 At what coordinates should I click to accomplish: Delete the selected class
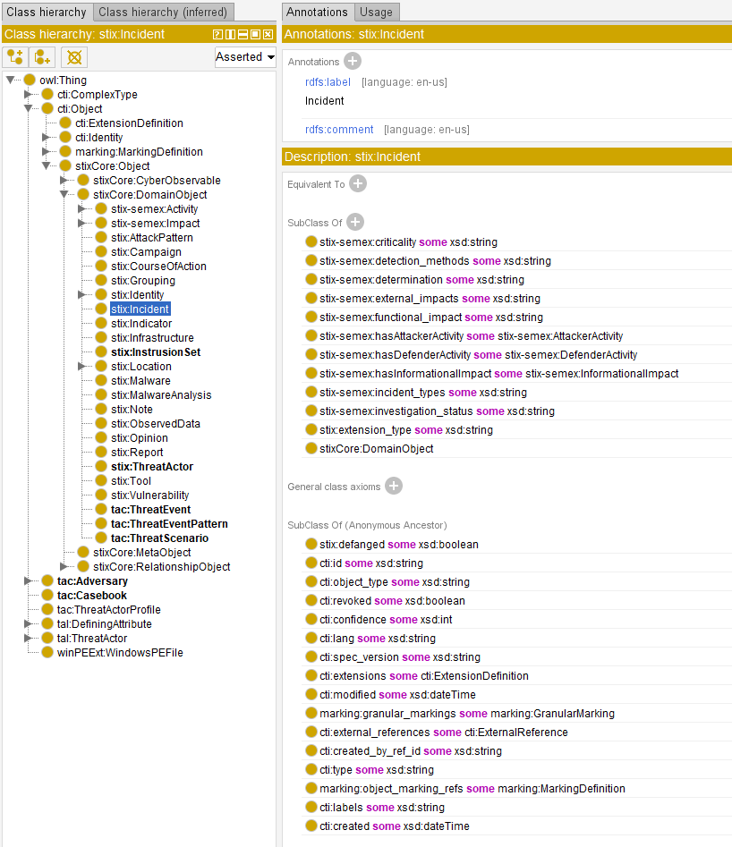click(x=74, y=57)
